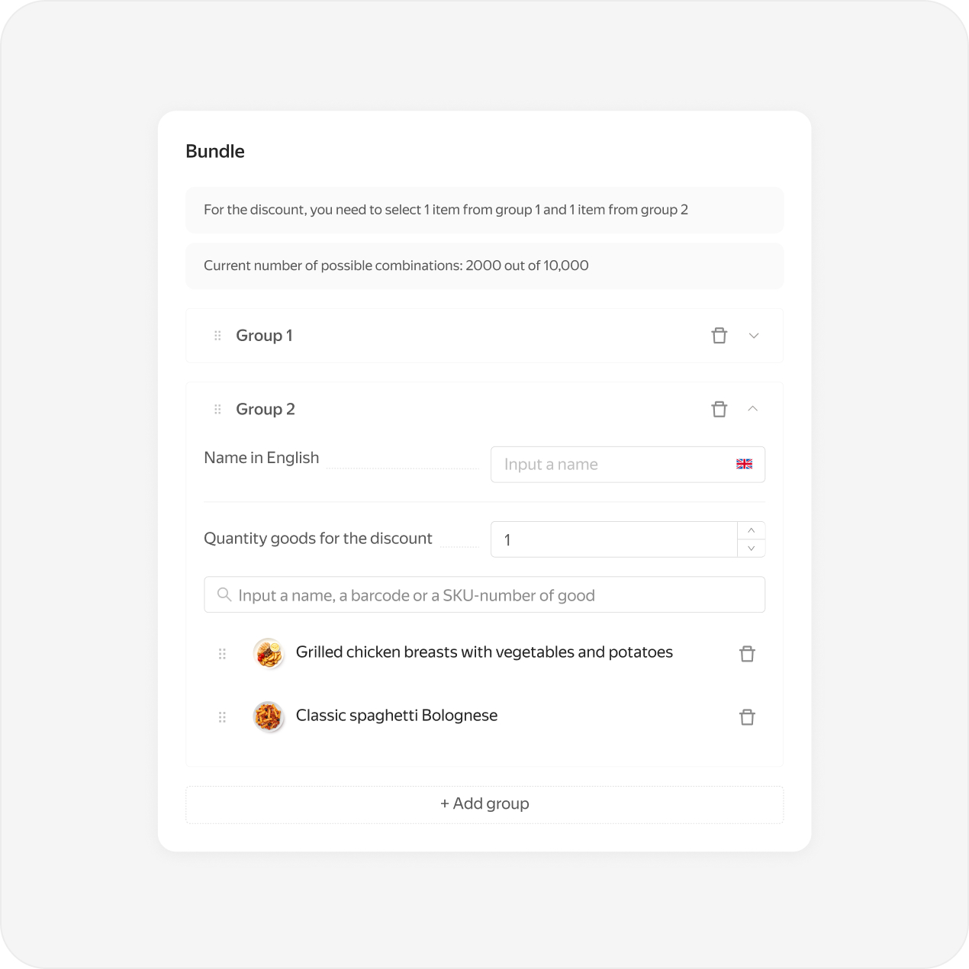Increase quantity goods for the discount

752,530
